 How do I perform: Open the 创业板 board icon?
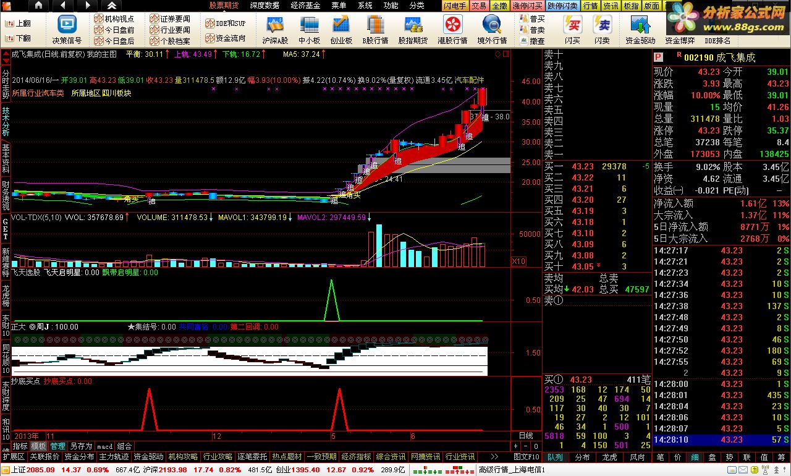coord(341,30)
